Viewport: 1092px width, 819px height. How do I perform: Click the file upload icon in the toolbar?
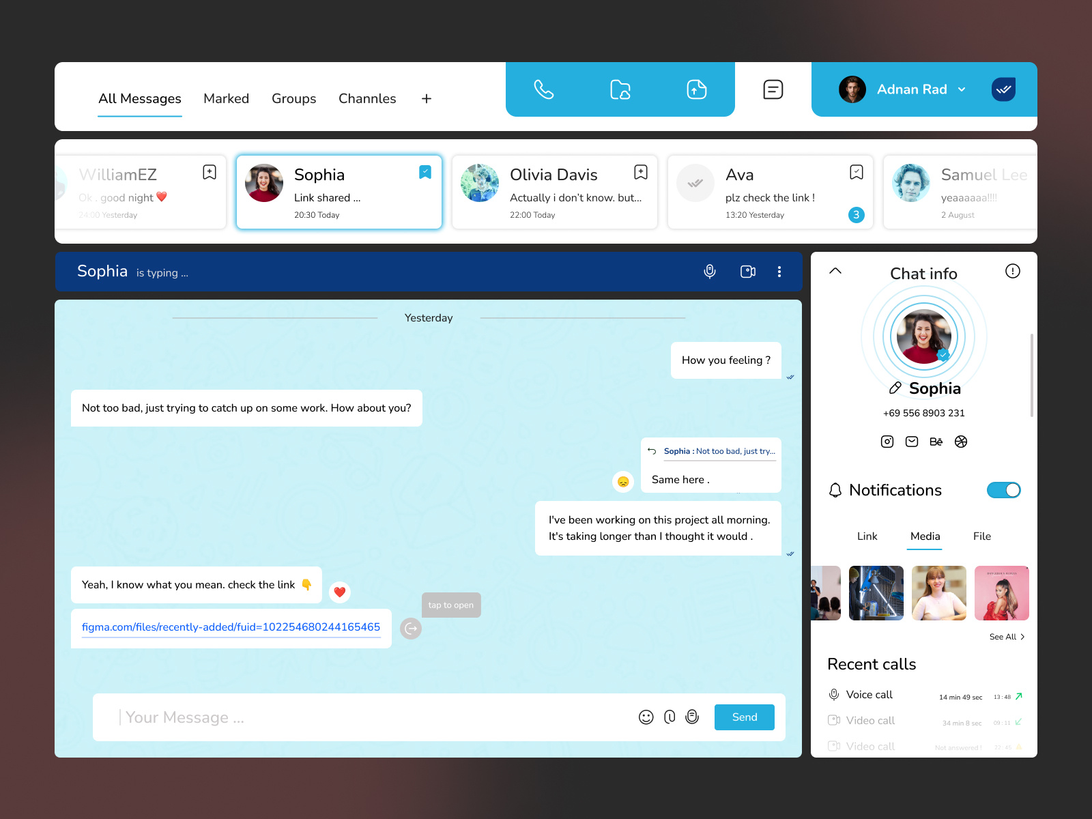click(x=696, y=89)
